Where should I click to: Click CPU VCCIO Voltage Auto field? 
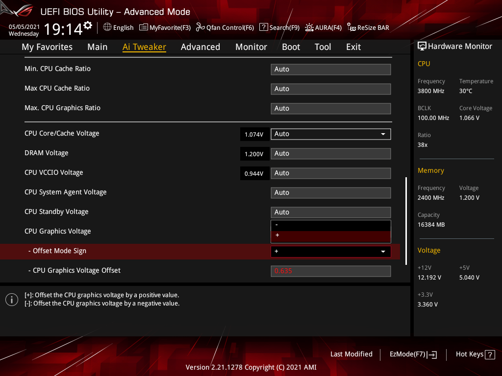click(331, 173)
